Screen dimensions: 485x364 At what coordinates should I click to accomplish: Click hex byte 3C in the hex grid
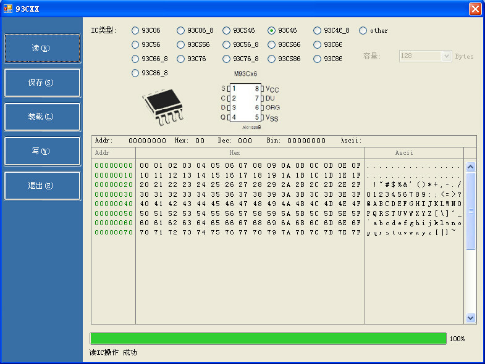coord(314,194)
